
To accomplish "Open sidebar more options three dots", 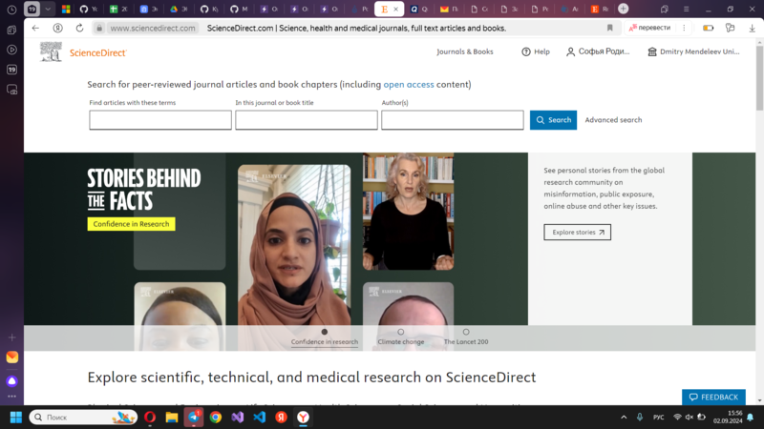I will click(x=11, y=397).
